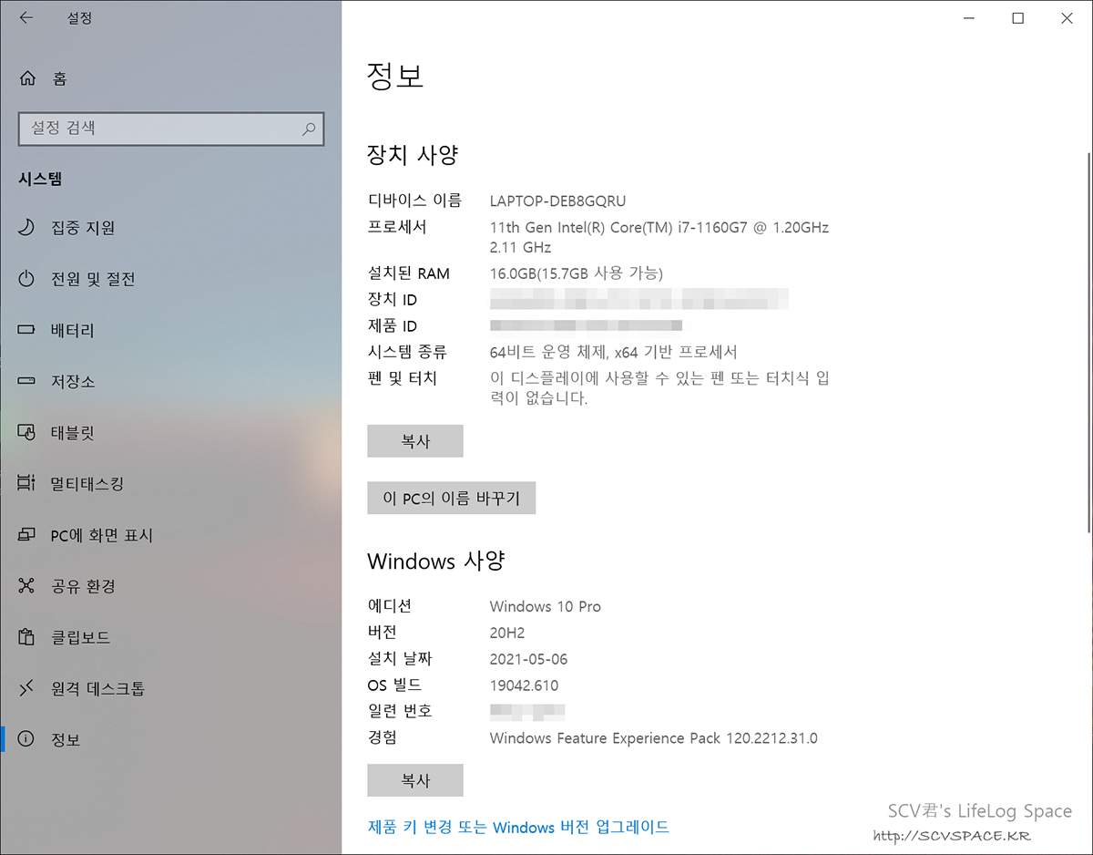The height and width of the screenshot is (855, 1093).
Task: Click OS build value 19042.610
Action: 524,685
